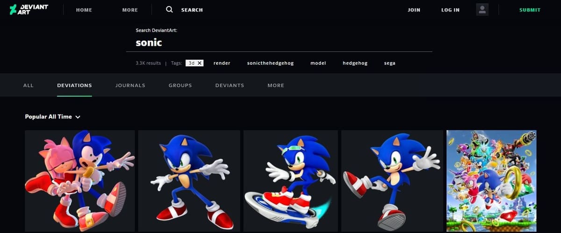Click the JOIN link
561x233 pixels.
point(414,10)
